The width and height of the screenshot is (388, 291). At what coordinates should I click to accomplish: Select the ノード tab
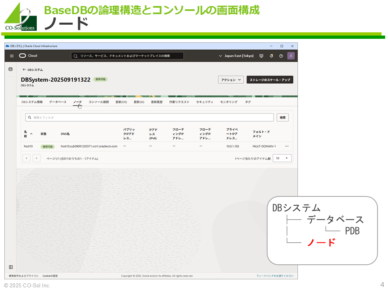click(78, 102)
